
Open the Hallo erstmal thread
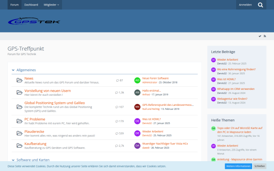pos(152,91)
